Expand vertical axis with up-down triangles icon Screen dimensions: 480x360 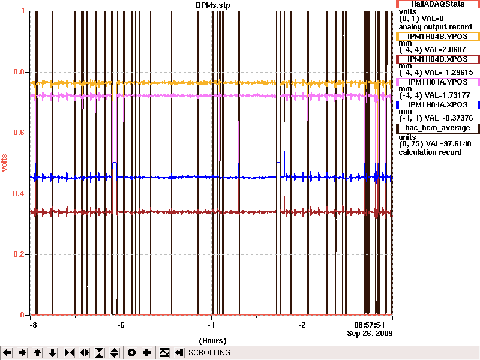coord(115,353)
